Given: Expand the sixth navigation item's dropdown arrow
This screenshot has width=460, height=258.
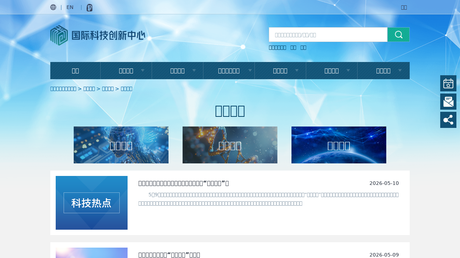Looking at the screenshot, I should point(348,71).
